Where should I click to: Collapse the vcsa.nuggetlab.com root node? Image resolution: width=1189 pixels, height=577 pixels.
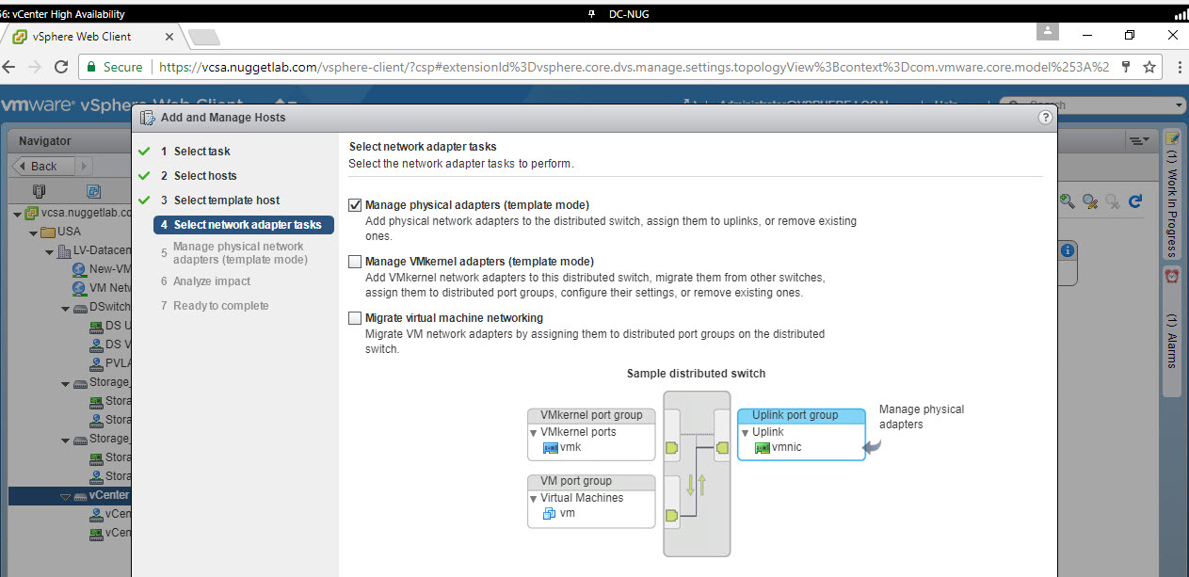[18, 214]
